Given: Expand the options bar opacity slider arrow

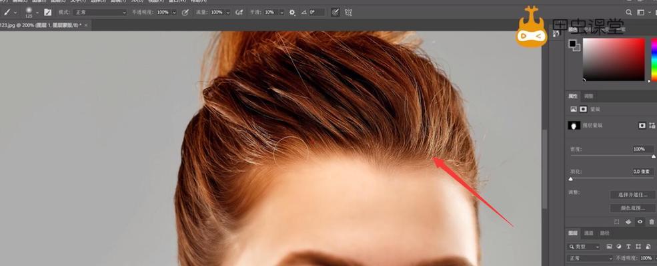Looking at the screenshot, I should [174, 13].
